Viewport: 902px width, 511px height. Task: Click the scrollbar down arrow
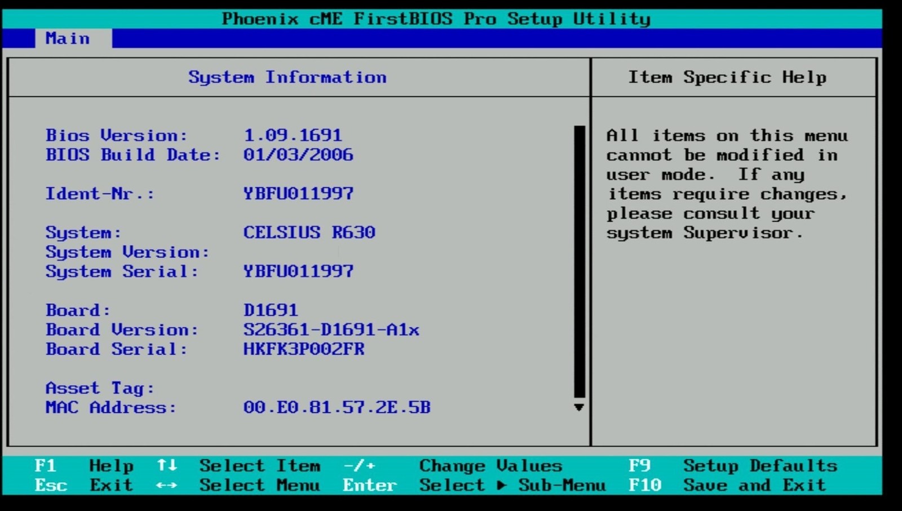(579, 407)
